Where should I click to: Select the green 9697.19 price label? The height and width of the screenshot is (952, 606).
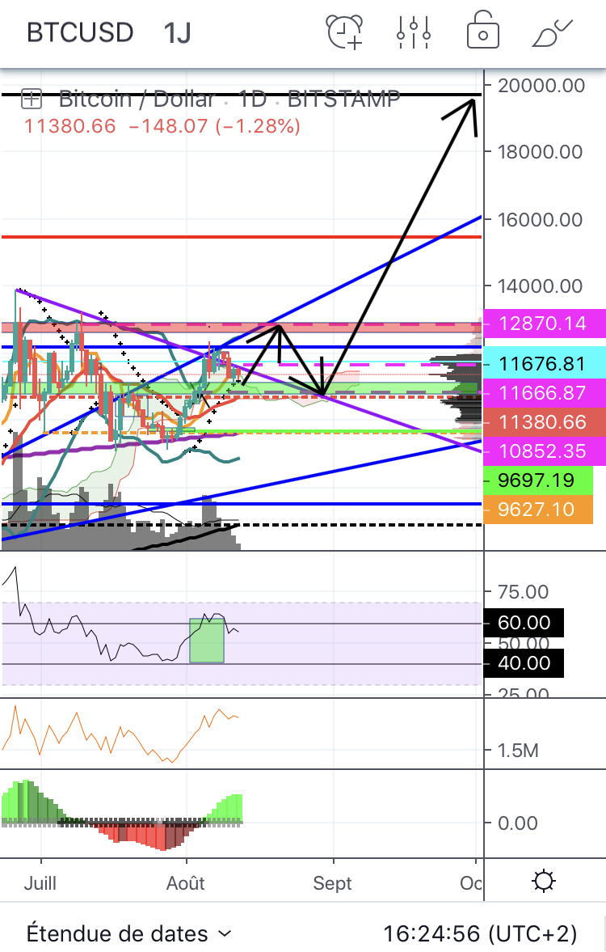pyautogui.click(x=537, y=480)
